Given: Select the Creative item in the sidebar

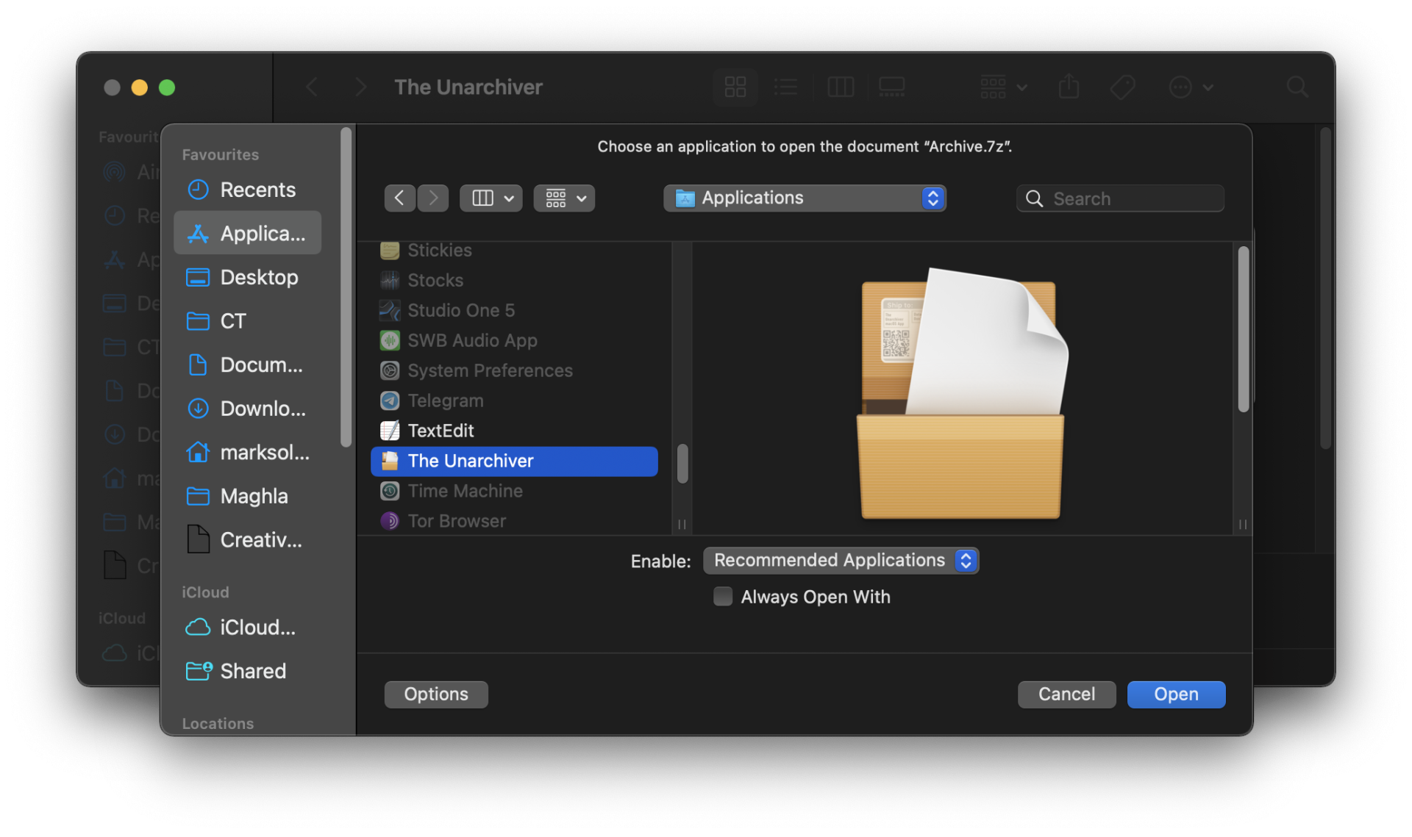Looking at the screenshot, I should (x=248, y=540).
